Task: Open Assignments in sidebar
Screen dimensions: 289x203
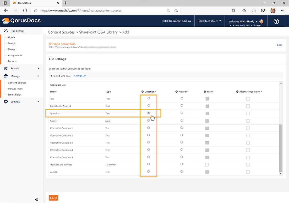Action: click(15, 55)
